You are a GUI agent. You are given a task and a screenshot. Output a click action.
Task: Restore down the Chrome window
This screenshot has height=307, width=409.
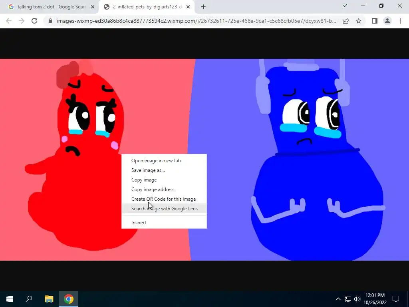point(381,6)
